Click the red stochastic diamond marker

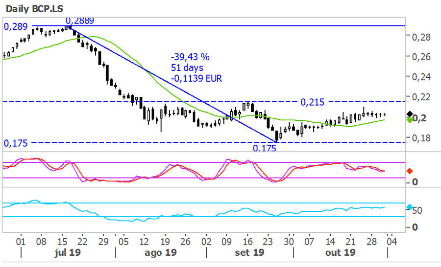[x=410, y=171]
